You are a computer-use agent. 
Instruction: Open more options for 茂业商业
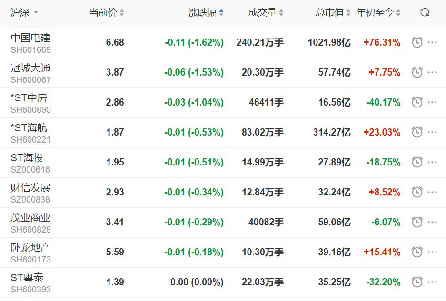coord(432,222)
